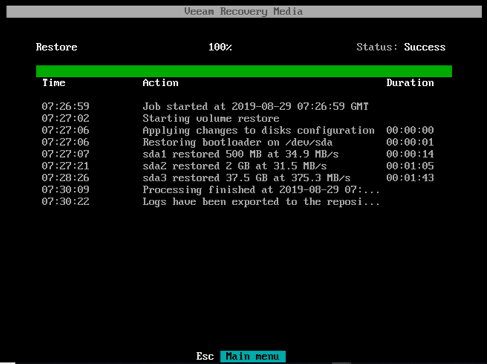The image size is (487, 364).
Task: Select 'Restoring bootloader on /dev/sda' entry
Action: (237, 143)
